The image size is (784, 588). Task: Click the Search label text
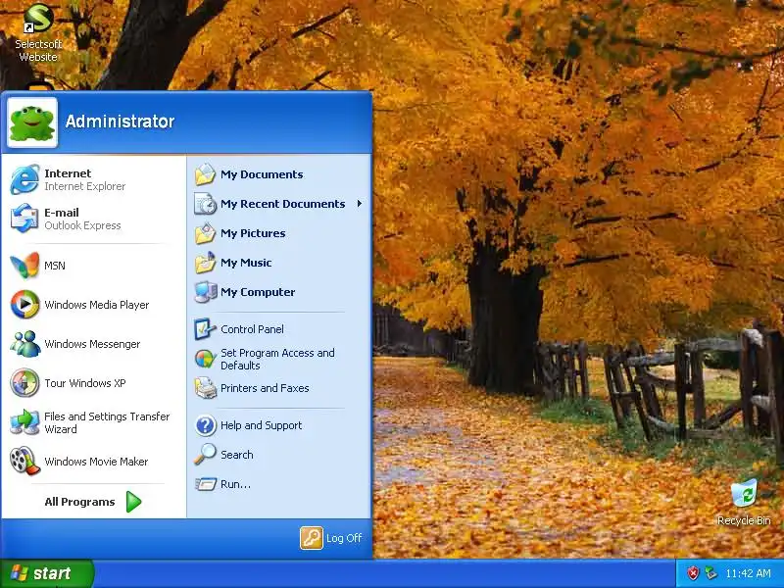(x=236, y=455)
